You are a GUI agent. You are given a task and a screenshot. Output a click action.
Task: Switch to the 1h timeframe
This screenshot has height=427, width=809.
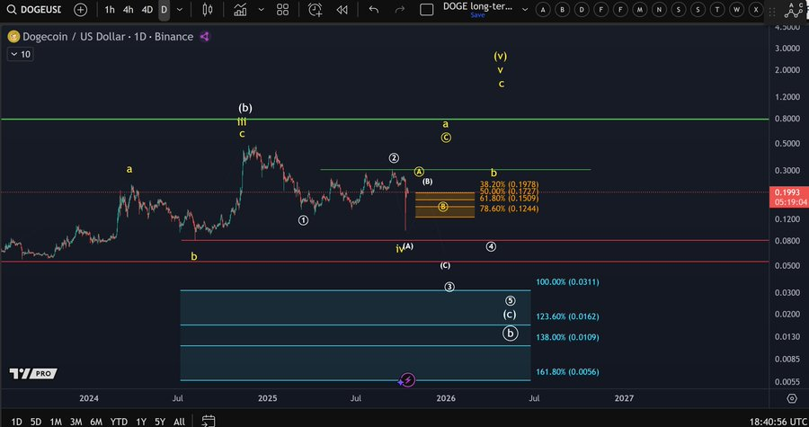click(x=110, y=10)
